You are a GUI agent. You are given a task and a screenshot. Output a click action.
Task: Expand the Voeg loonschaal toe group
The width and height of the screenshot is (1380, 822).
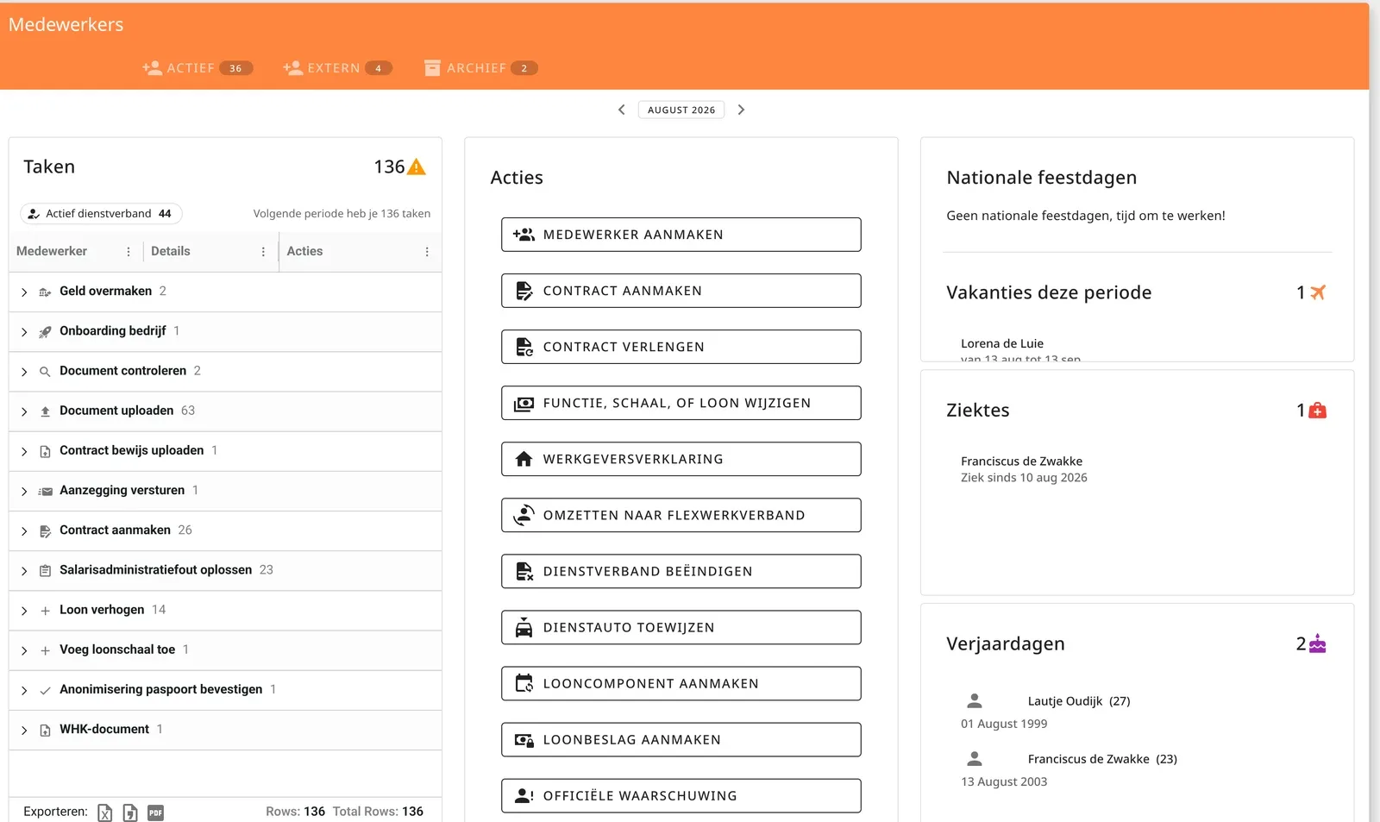coord(24,650)
